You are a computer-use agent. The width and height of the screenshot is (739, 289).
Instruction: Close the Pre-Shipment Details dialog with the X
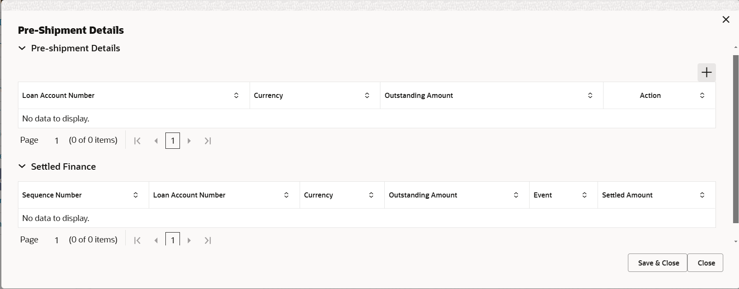(726, 20)
